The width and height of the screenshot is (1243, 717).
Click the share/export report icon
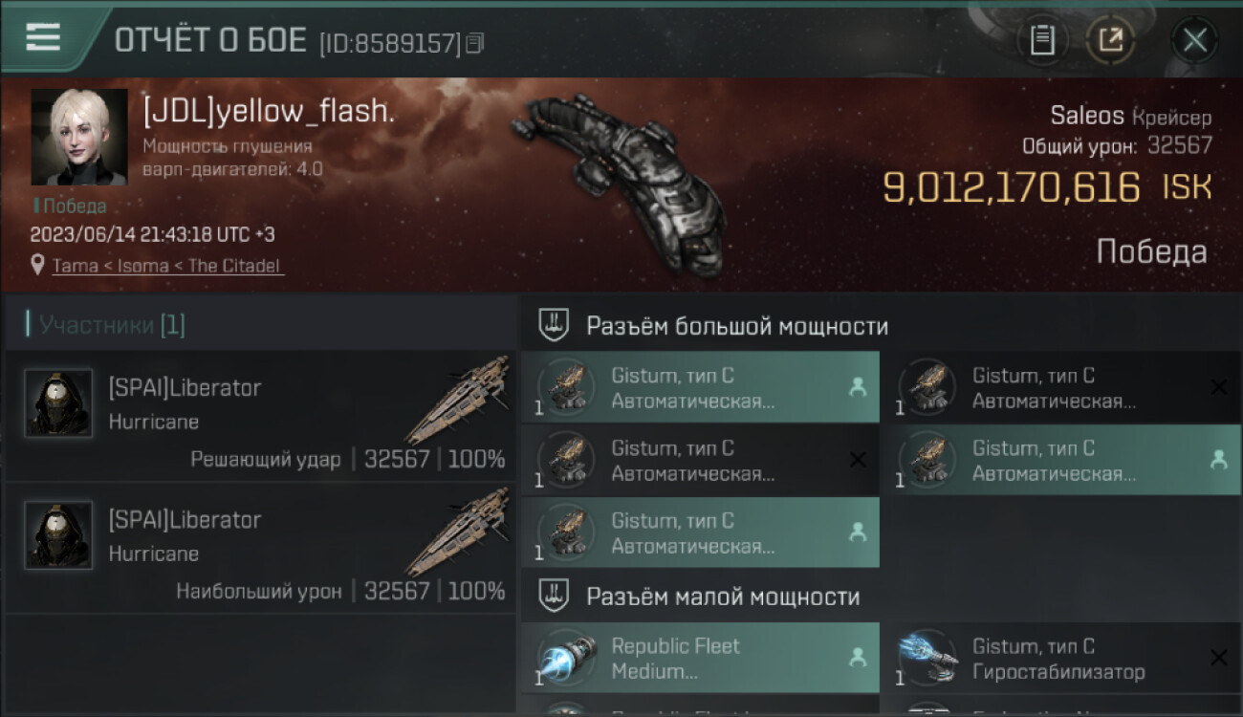pyautogui.click(x=1110, y=40)
